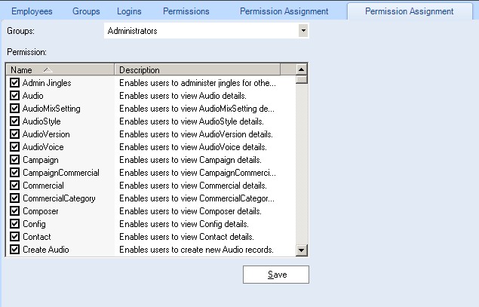This screenshot has width=479, height=307.
Task: Uncheck the Composer checkbox
Action: [14, 211]
